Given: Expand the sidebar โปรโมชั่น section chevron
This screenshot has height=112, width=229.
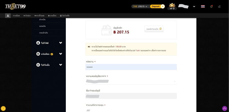Looking at the screenshot, I should (61, 65).
